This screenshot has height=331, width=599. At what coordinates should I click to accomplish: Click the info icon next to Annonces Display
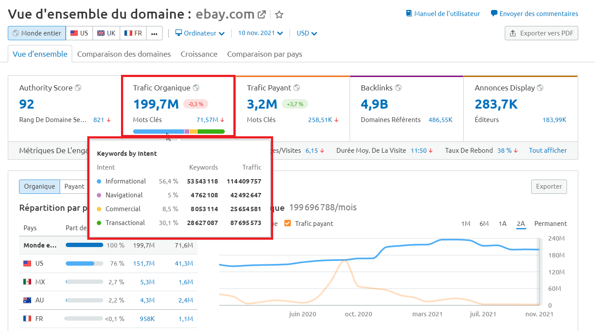(540, 87)
